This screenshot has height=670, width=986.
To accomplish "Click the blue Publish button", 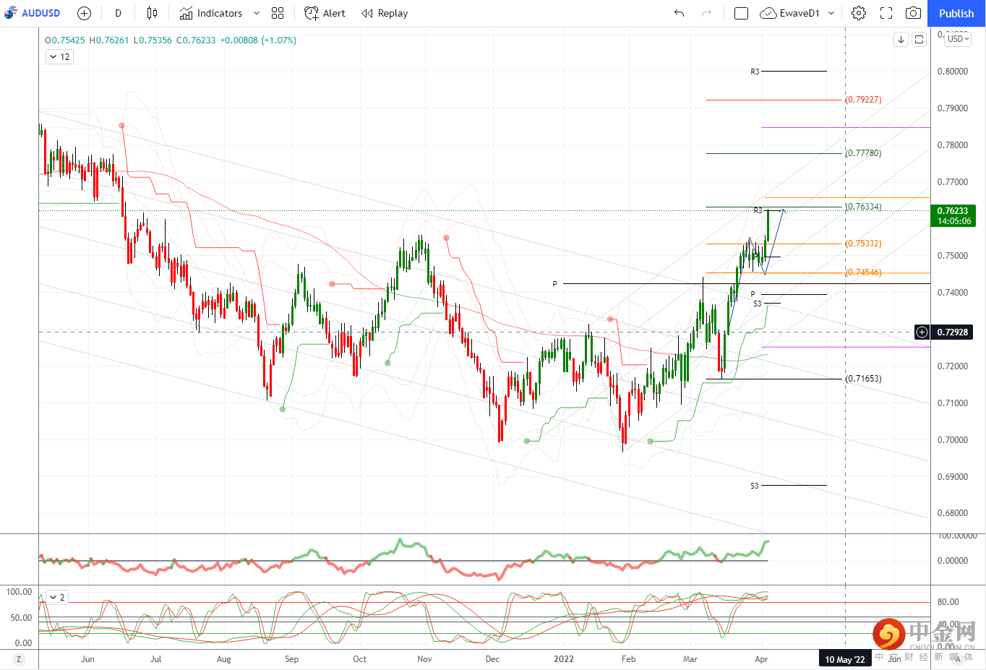I will (x=956, y=13).
